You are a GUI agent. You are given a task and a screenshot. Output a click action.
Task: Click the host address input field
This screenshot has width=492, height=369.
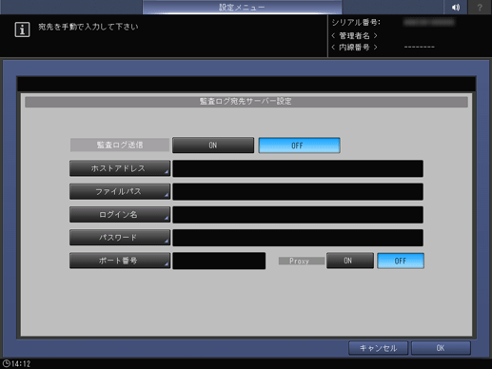click(298, 168)
